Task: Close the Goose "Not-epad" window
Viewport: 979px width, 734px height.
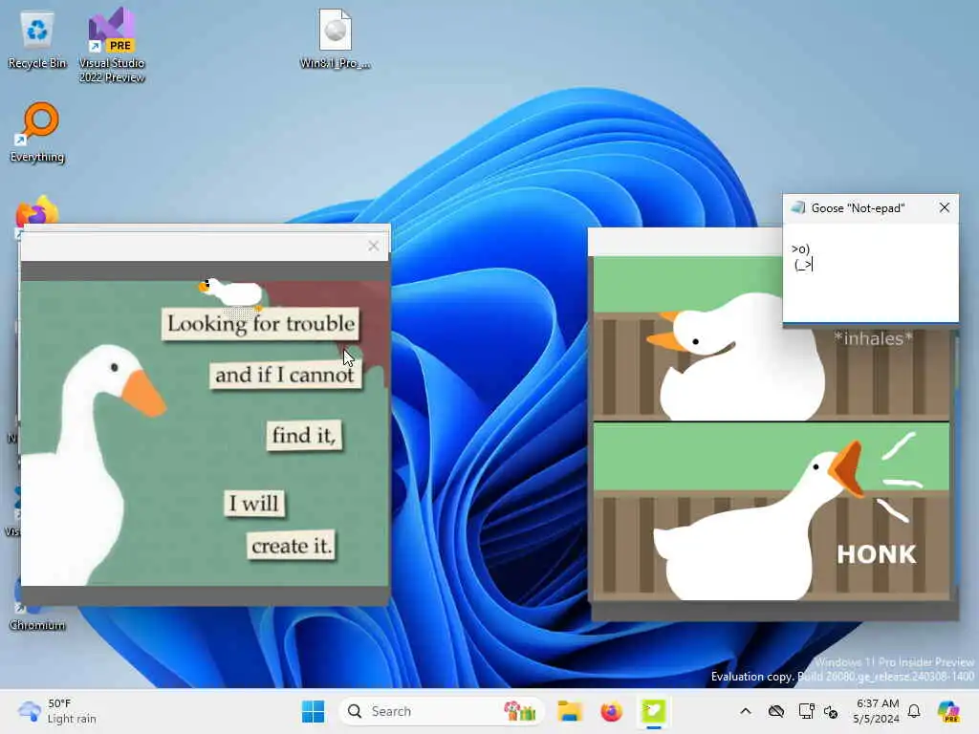Action: (x=944, y=207)
